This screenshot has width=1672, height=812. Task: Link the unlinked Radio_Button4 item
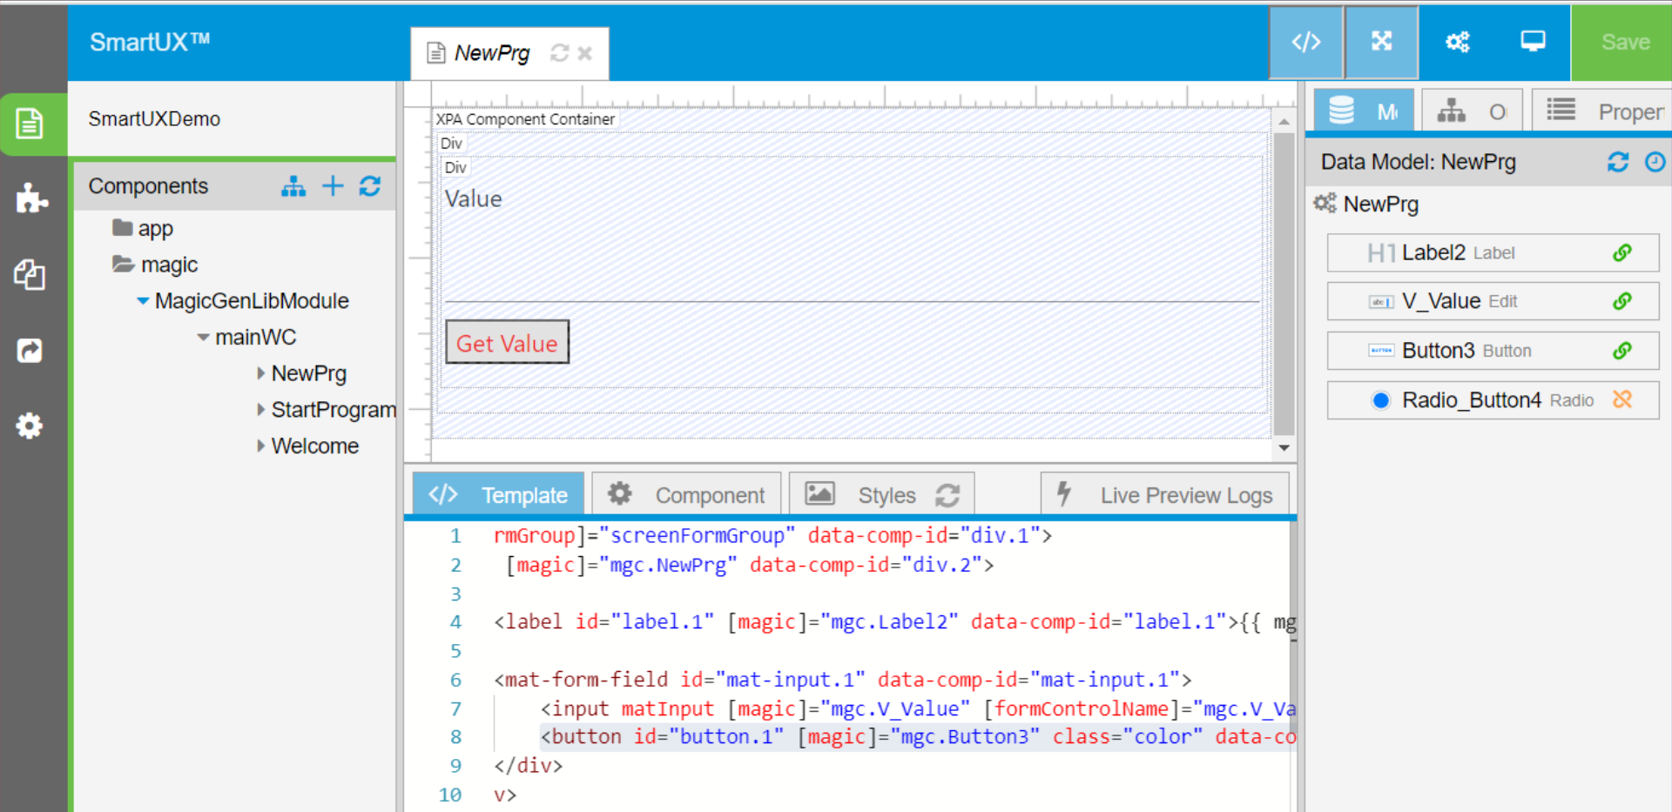[1621, 399]
